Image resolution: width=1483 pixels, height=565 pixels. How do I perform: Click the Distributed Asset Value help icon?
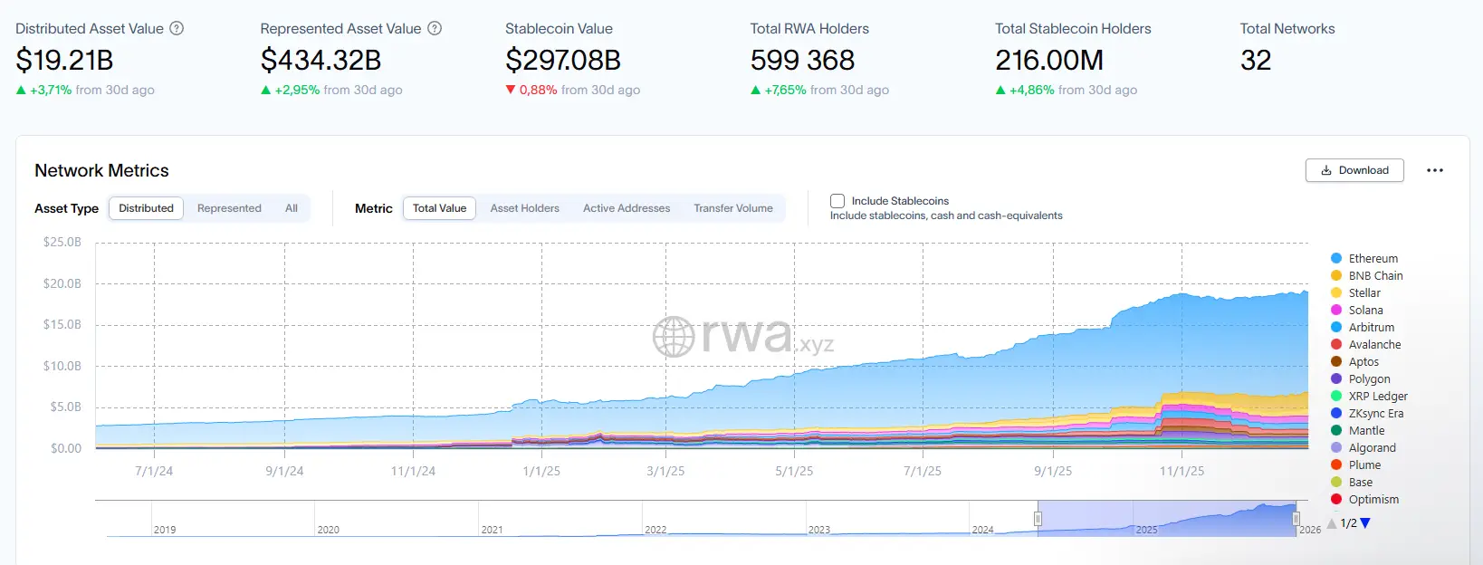pos(177,28)
